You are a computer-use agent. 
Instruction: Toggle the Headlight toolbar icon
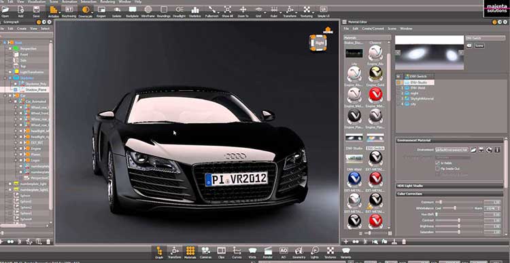180,9
